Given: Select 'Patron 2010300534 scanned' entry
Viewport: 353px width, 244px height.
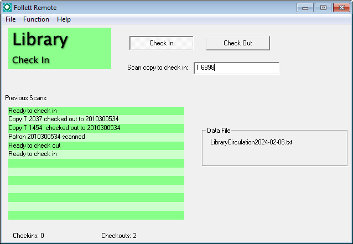Looking at the screenshot, I should click(47, 137).
